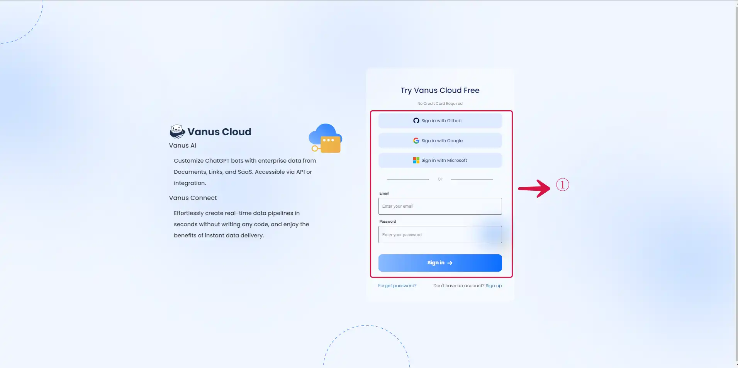
Task: Click the Customize ChatGPT bots description text
Action: [245, 172]
